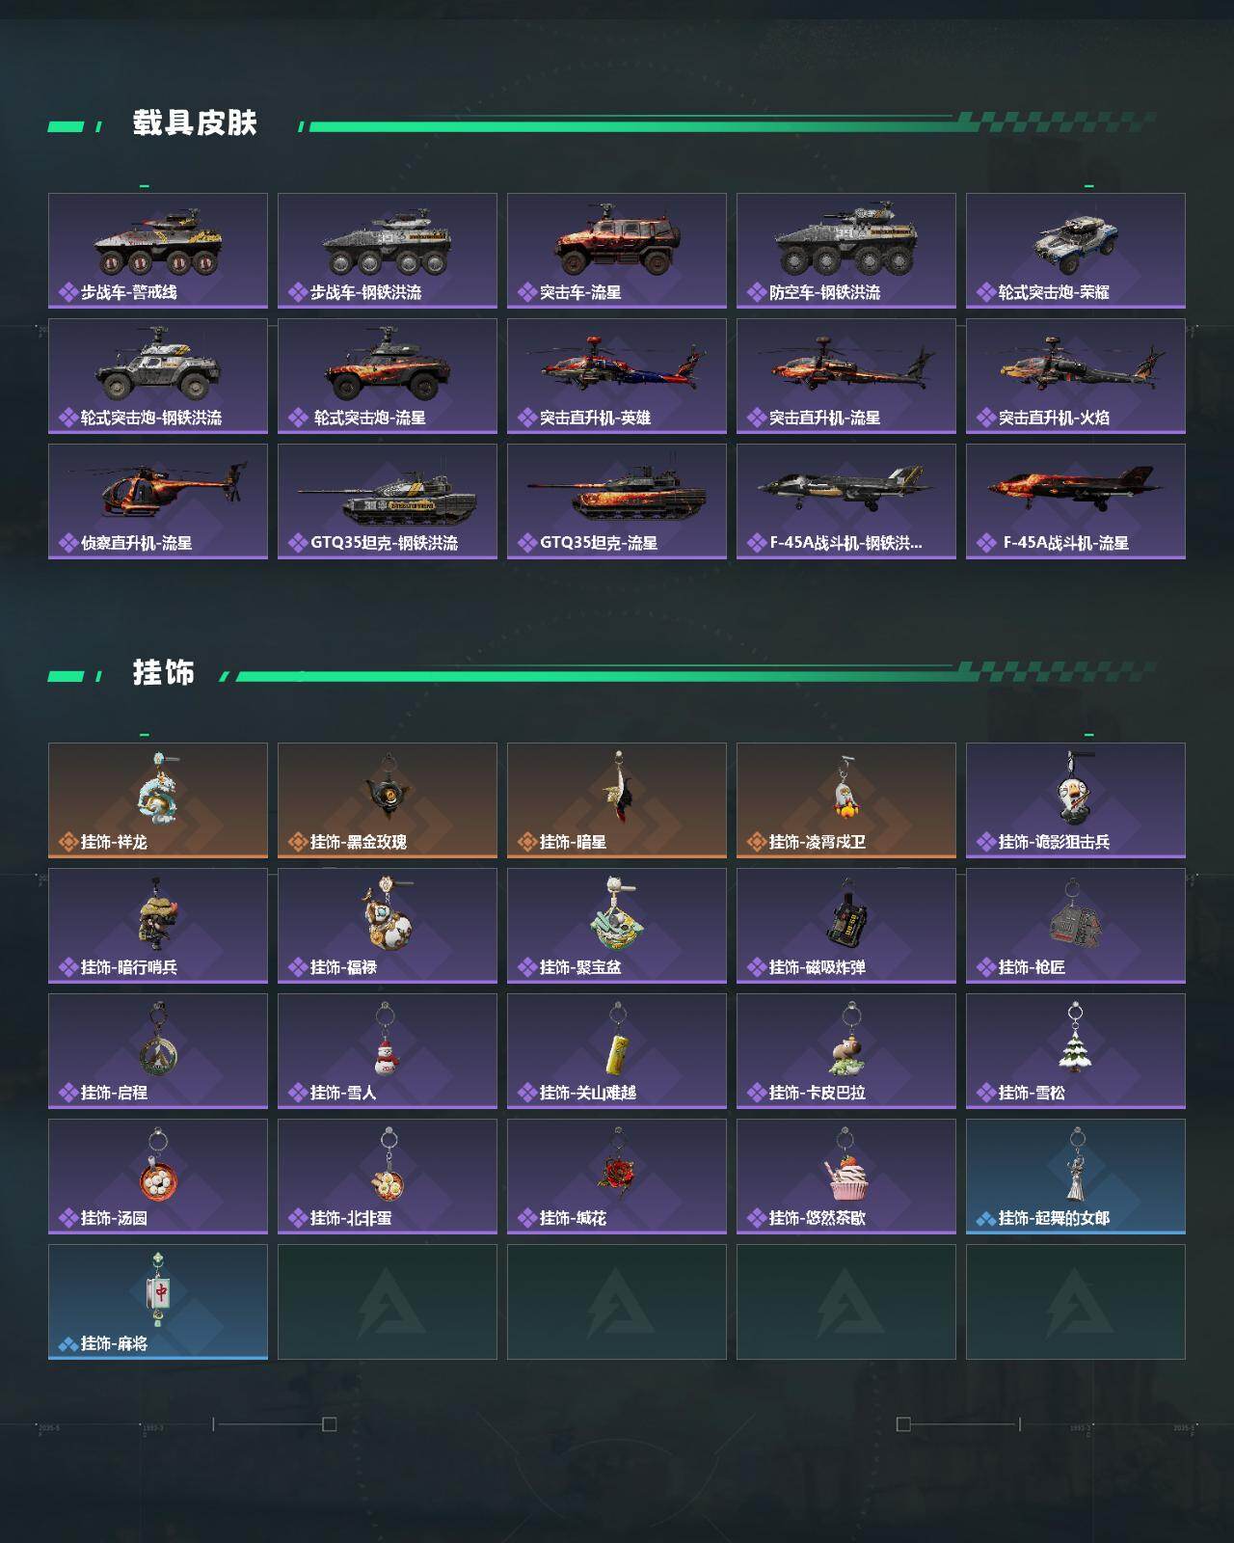Screen dimensions: 1234x1543
Task: Pick the 挂饰-雪人 snowman charm
Action: [388, 1051]
